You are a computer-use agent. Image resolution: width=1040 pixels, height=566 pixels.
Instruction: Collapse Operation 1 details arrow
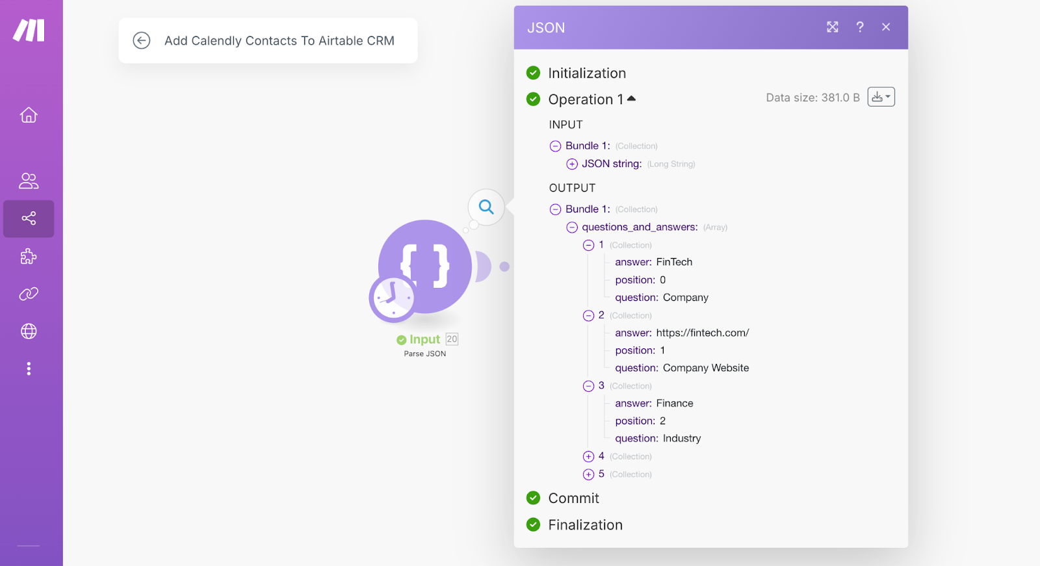pos(631,99)
